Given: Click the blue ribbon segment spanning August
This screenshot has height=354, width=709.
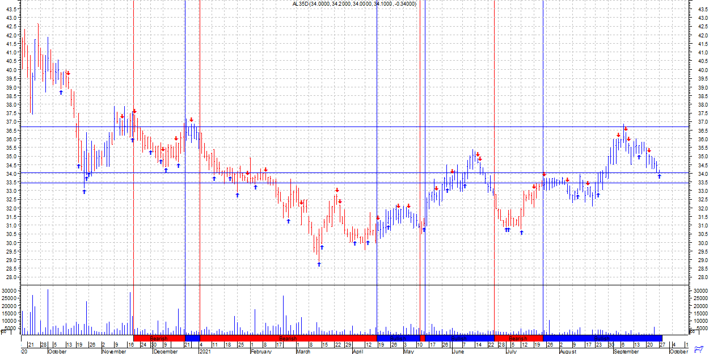Looking at the screenshot, I should pos(601,338).
